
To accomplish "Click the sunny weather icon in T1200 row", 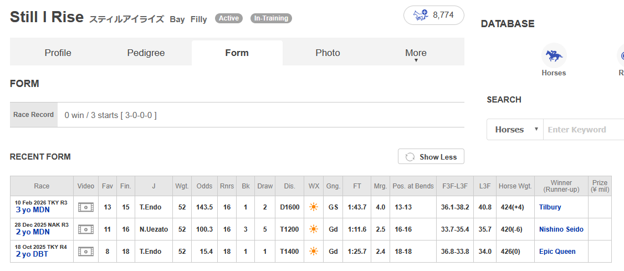I will click(x=314, y=229).
